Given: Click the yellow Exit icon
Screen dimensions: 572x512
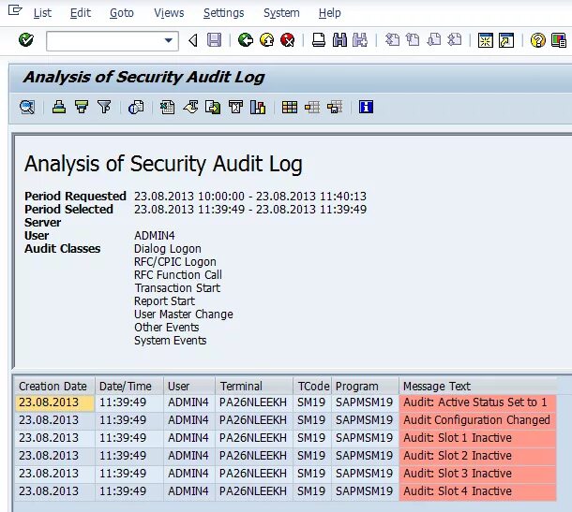Looking at the screenshot, I should pyautogui.click(x=266, y=39).
